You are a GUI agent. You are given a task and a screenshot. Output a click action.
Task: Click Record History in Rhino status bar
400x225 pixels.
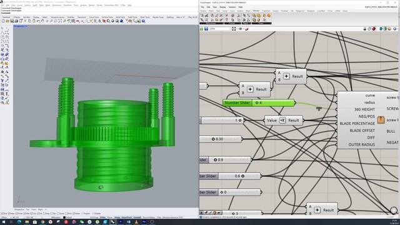149,217
